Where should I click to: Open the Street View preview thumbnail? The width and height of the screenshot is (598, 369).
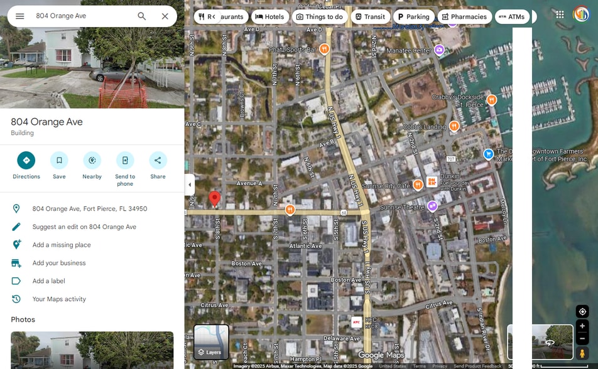click(x=540, y=342)
